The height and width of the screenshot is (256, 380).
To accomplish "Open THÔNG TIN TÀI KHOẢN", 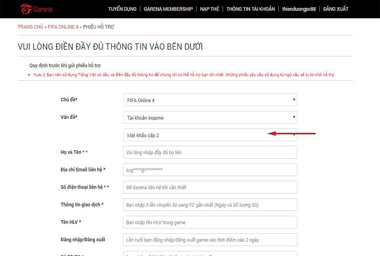I will (251, 9).
